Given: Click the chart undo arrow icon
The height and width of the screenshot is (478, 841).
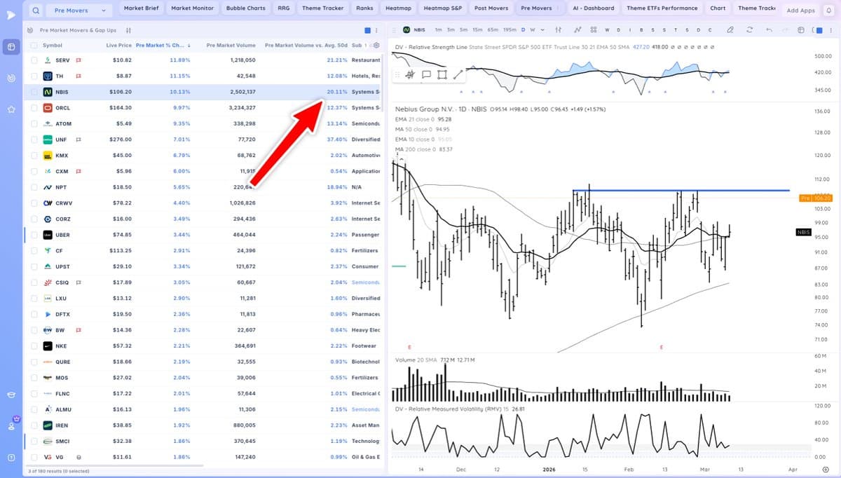Looking at the screenshot, I should (x=769, y=30).
